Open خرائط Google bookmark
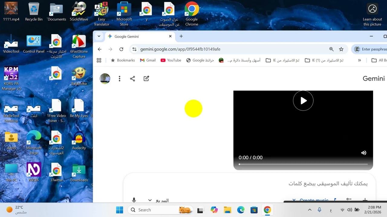This screenshot has height=217, width=387. [200, 60]
